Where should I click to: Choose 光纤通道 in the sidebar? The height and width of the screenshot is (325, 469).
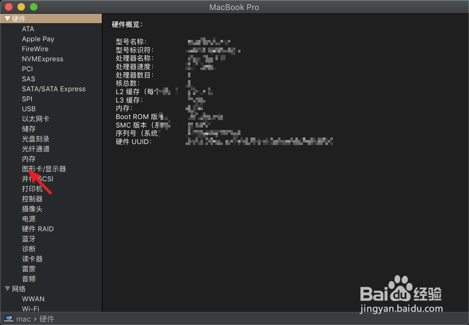[x=36, y=149]
